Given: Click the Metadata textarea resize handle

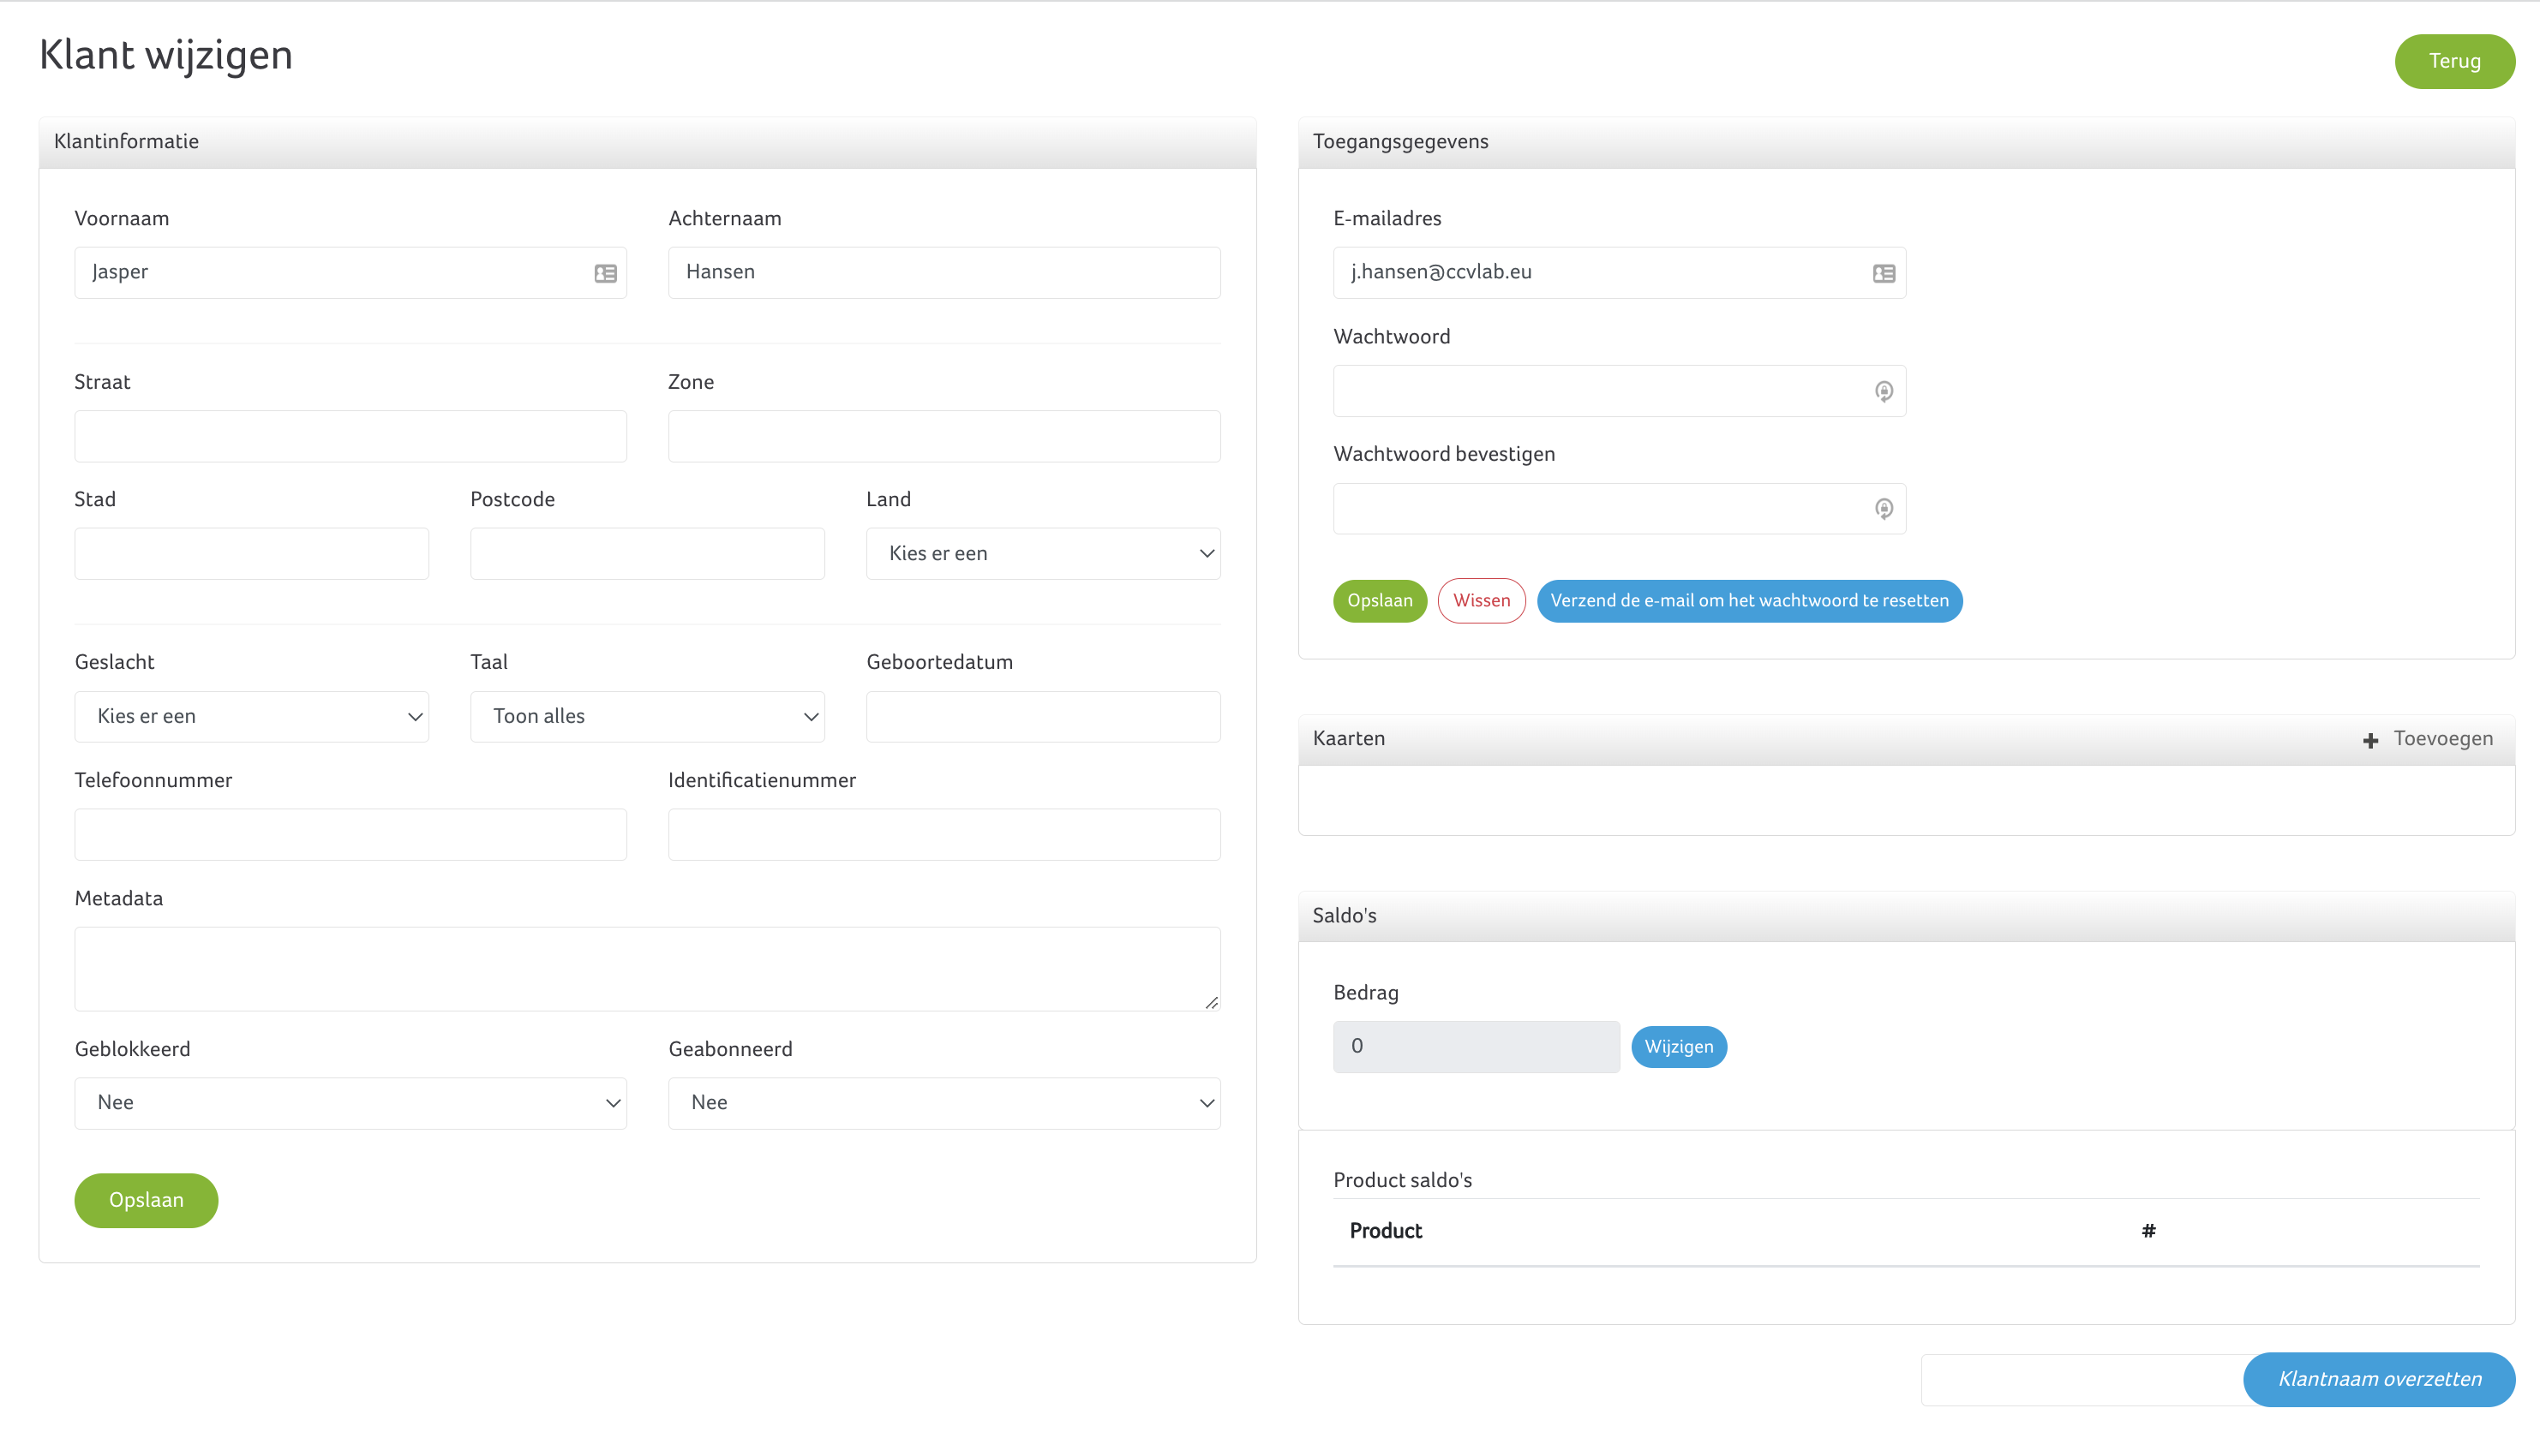Looking at the screenshot, I should (1212, 1002).
